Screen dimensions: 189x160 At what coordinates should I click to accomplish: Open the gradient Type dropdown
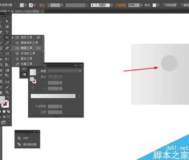65,71
